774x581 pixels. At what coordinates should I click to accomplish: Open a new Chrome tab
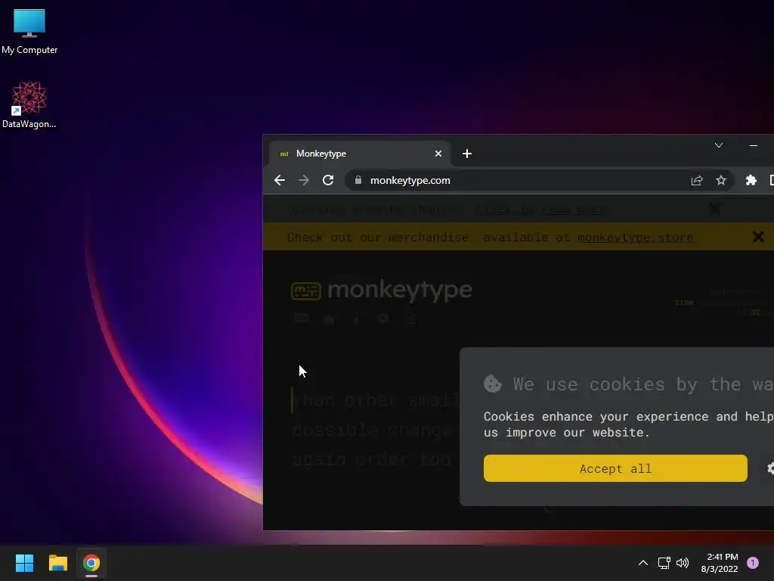coord(467,154)
